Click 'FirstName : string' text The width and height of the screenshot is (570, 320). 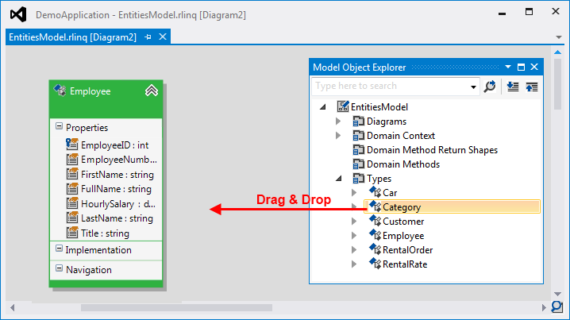[117, 175]
